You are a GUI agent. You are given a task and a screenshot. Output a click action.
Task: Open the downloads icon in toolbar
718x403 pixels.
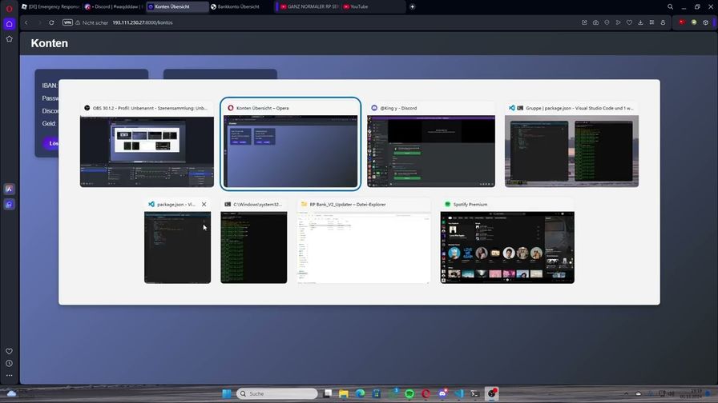[x=640, y=22]
